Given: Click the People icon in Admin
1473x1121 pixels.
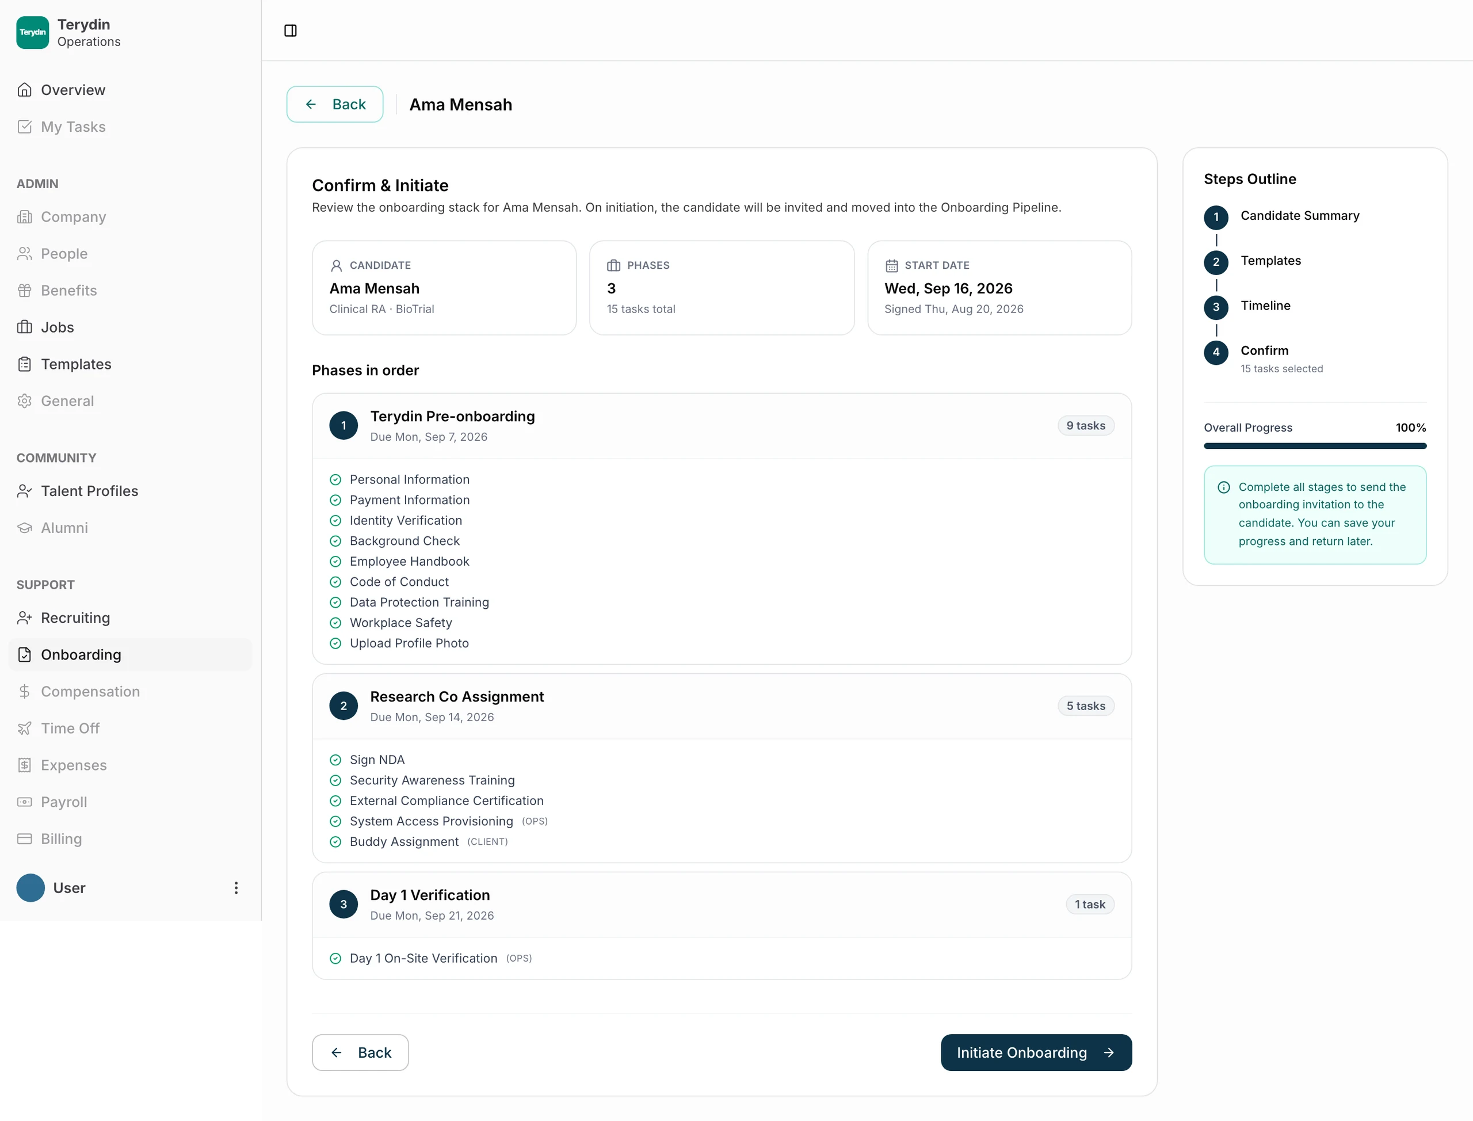Looking at the screenshot, I should coord(25,254).
